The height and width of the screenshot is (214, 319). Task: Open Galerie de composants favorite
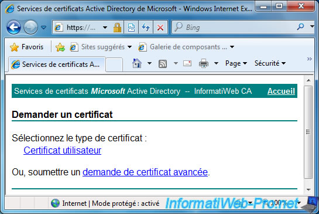click(x=183, y=47)
